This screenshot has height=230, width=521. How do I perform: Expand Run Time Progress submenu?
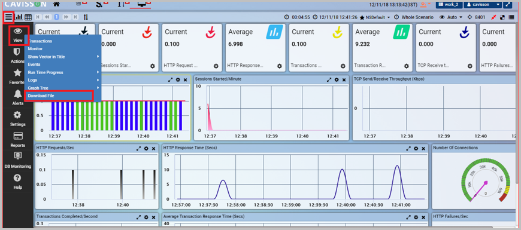coord(62,72)
